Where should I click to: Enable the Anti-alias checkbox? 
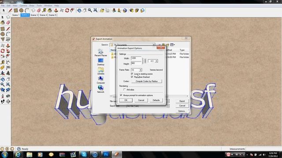125,90
